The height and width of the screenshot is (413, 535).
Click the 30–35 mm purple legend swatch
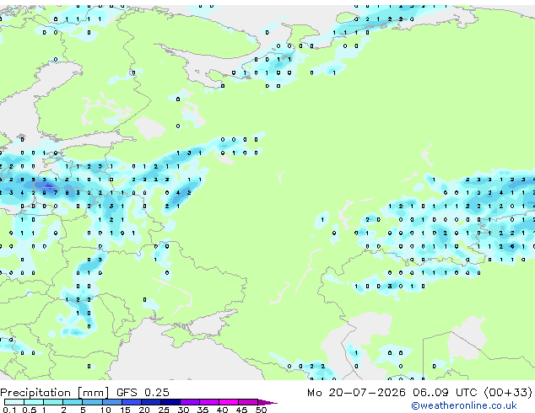click(x=190, y=402)
